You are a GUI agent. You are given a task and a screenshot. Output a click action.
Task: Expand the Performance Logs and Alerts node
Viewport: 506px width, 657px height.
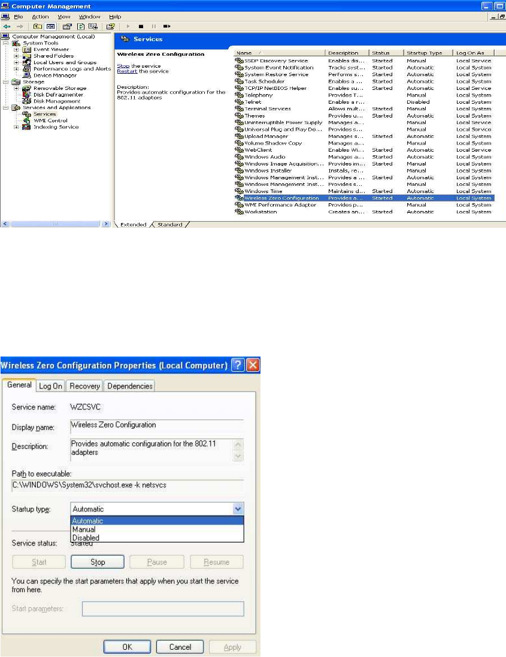point(16,69)
